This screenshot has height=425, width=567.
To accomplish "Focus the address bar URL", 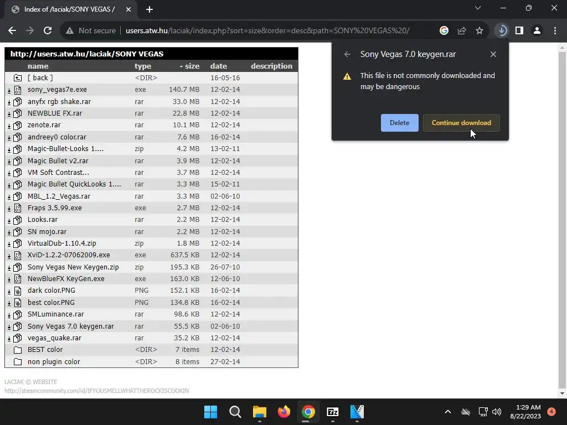I will [x=267, y=31].
